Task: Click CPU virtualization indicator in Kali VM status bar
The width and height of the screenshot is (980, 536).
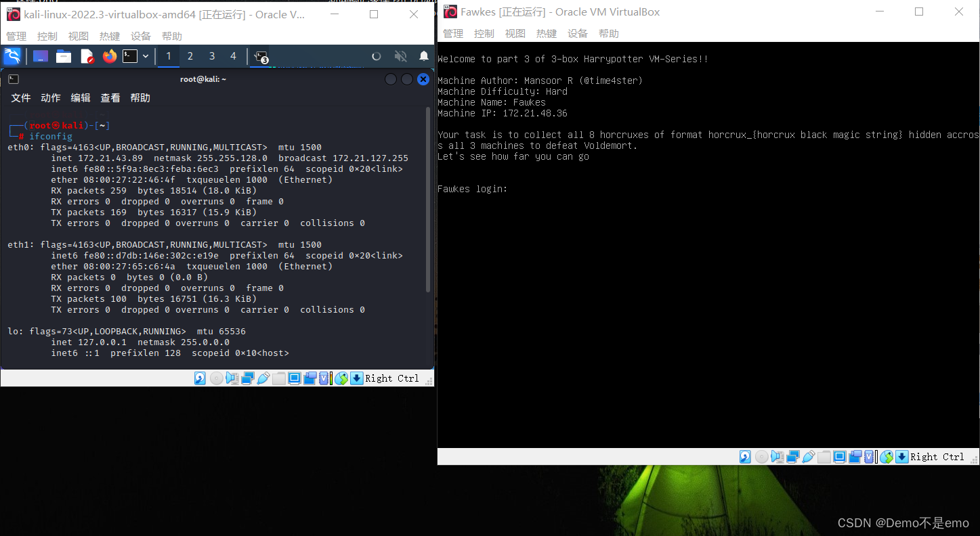Action: [324, 378]
